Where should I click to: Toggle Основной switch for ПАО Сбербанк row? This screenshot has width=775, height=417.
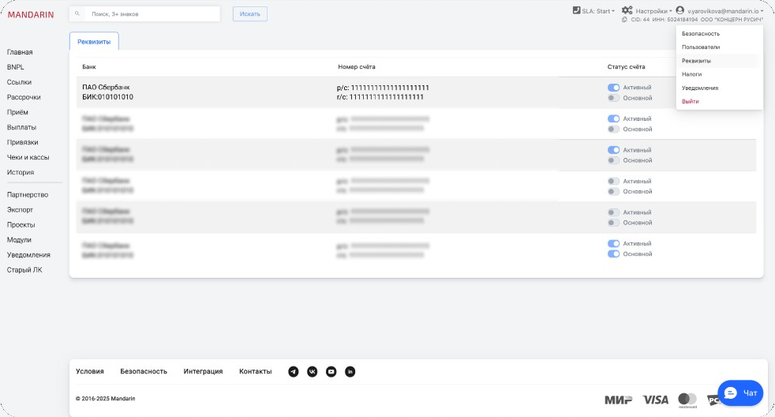point(613,98)
